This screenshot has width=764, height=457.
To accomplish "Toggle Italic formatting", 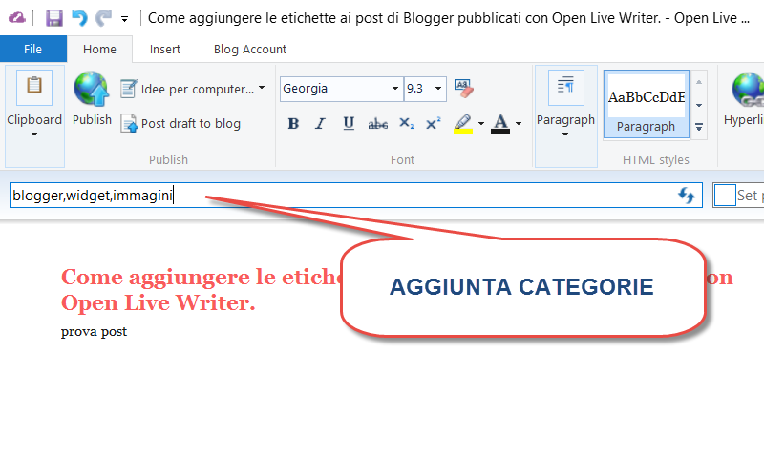I will (x=320, y=124).
